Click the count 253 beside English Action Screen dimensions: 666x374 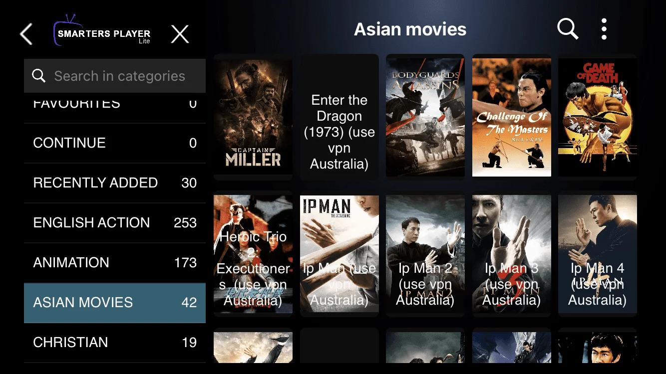click(185, 223)
